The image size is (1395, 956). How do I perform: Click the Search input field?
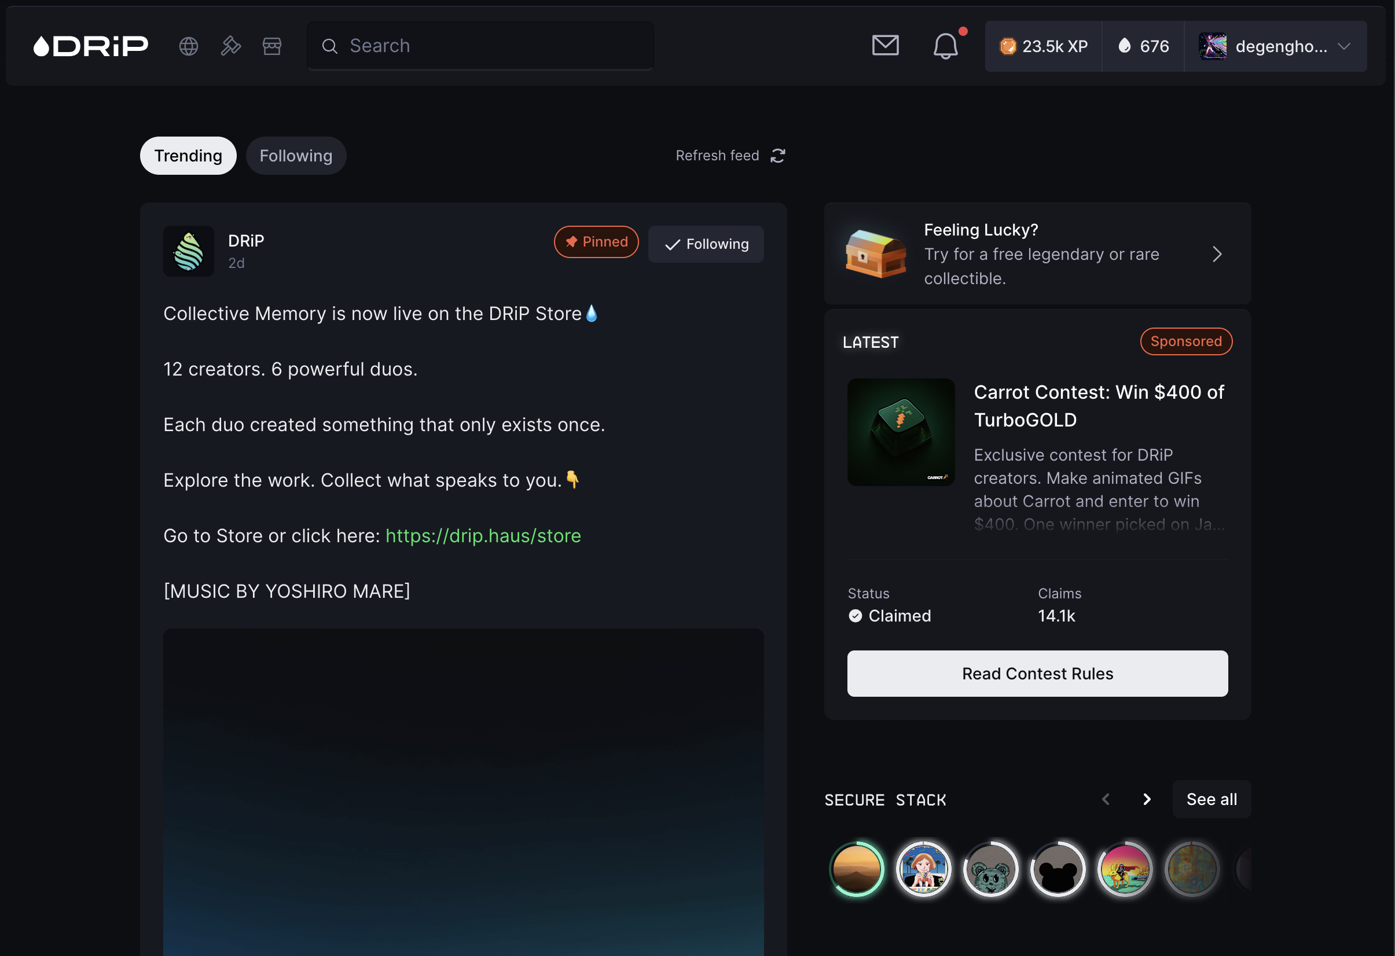480,46
